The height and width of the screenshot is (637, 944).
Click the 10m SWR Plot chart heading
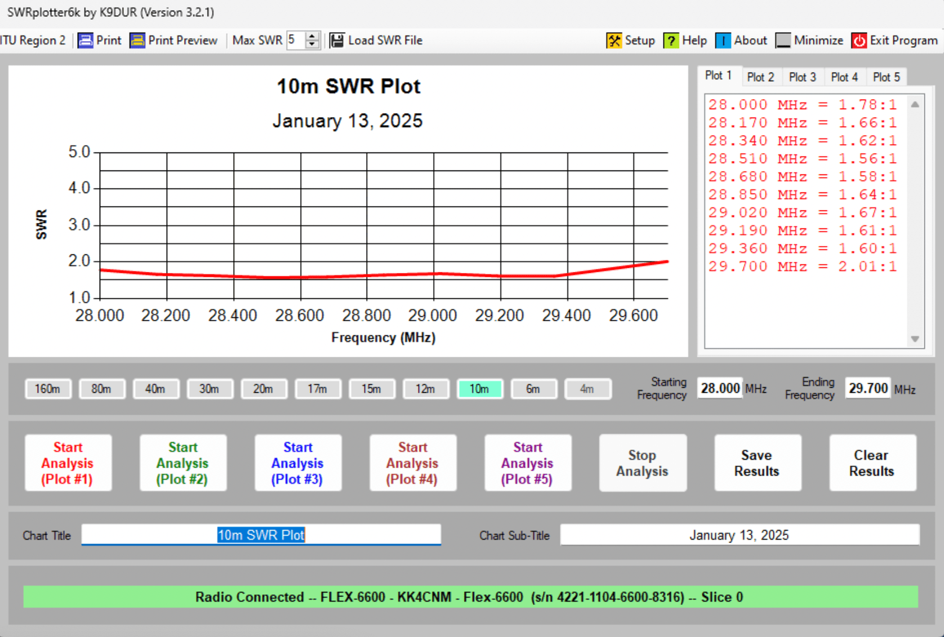pyautogui.click(x=349, y=86)
